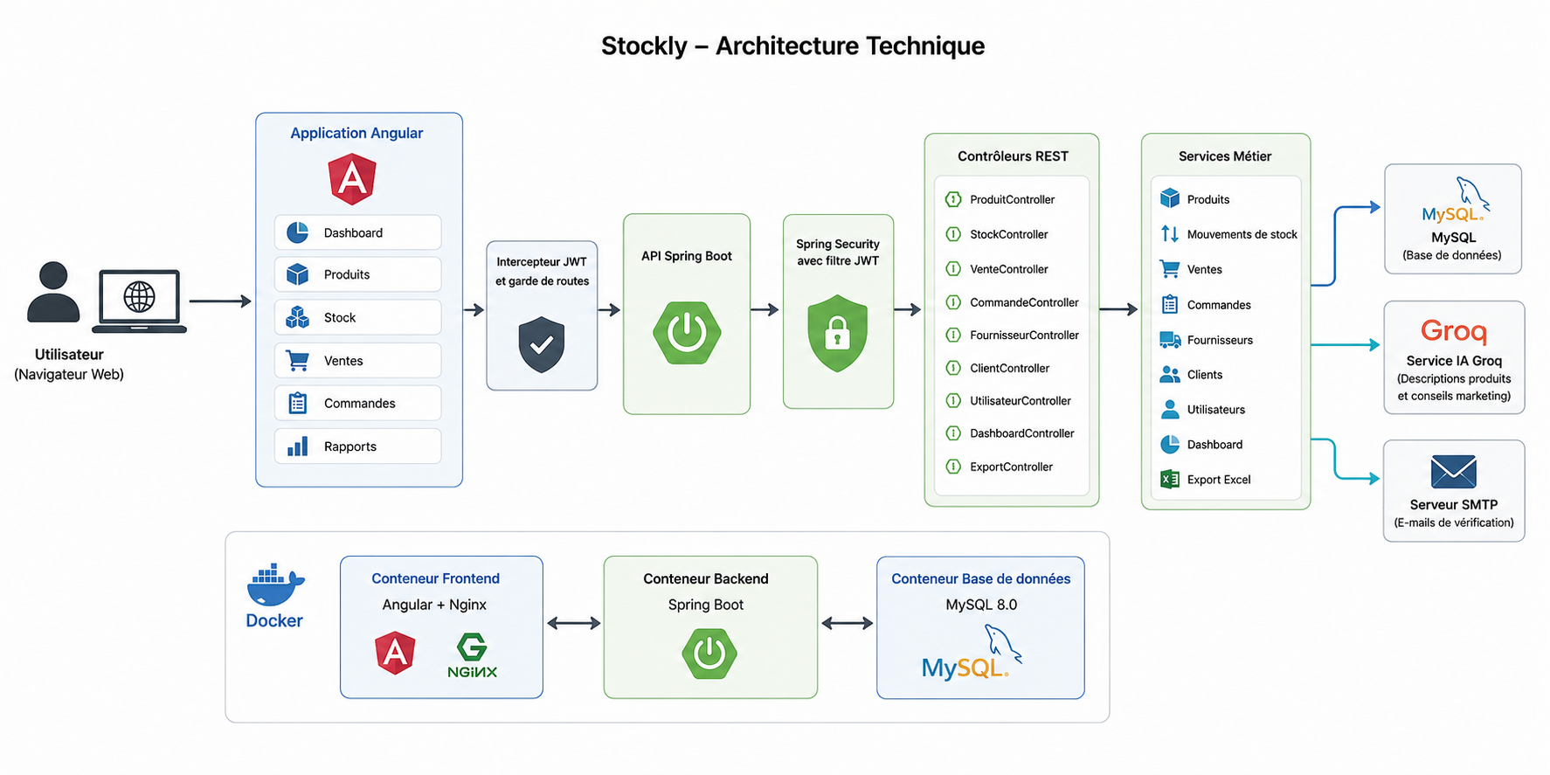This screenshot has width=1550, height=775.
Task: Click the Utilisateurs person icon in Services
Action: coord(1170,410)
